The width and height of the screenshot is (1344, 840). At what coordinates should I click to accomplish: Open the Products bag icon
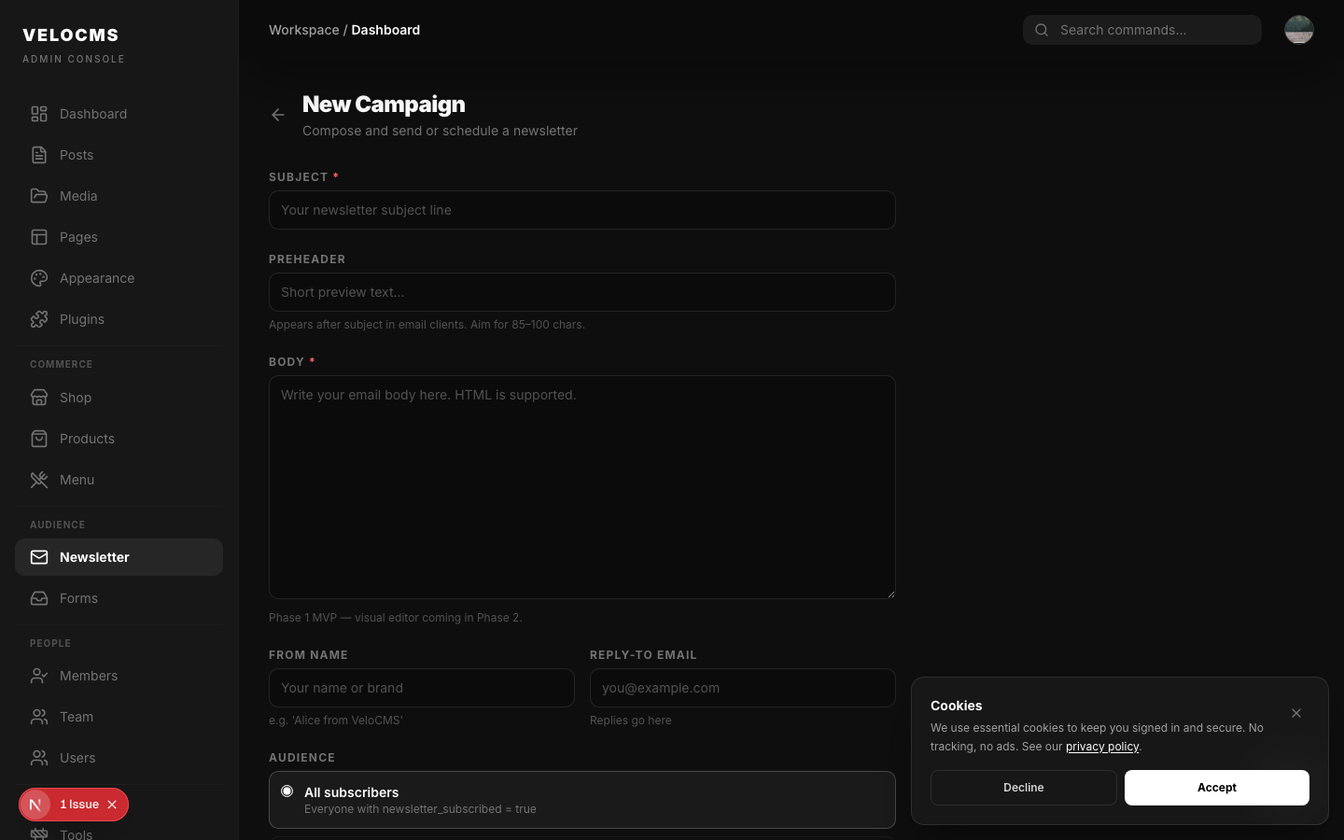tap(38, 439)
